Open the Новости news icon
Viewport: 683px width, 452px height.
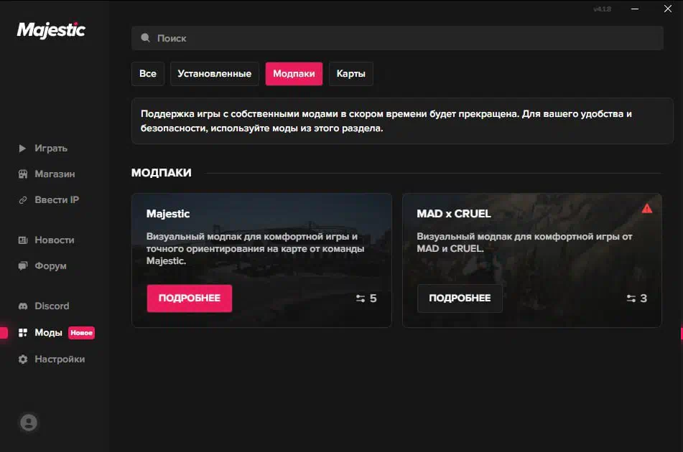click(22, 240)
